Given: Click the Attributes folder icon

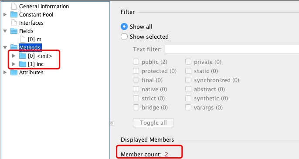Looking at the screenshot, I should (x=14, y=73).
